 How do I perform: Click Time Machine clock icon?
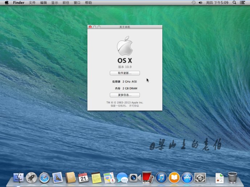193,3
